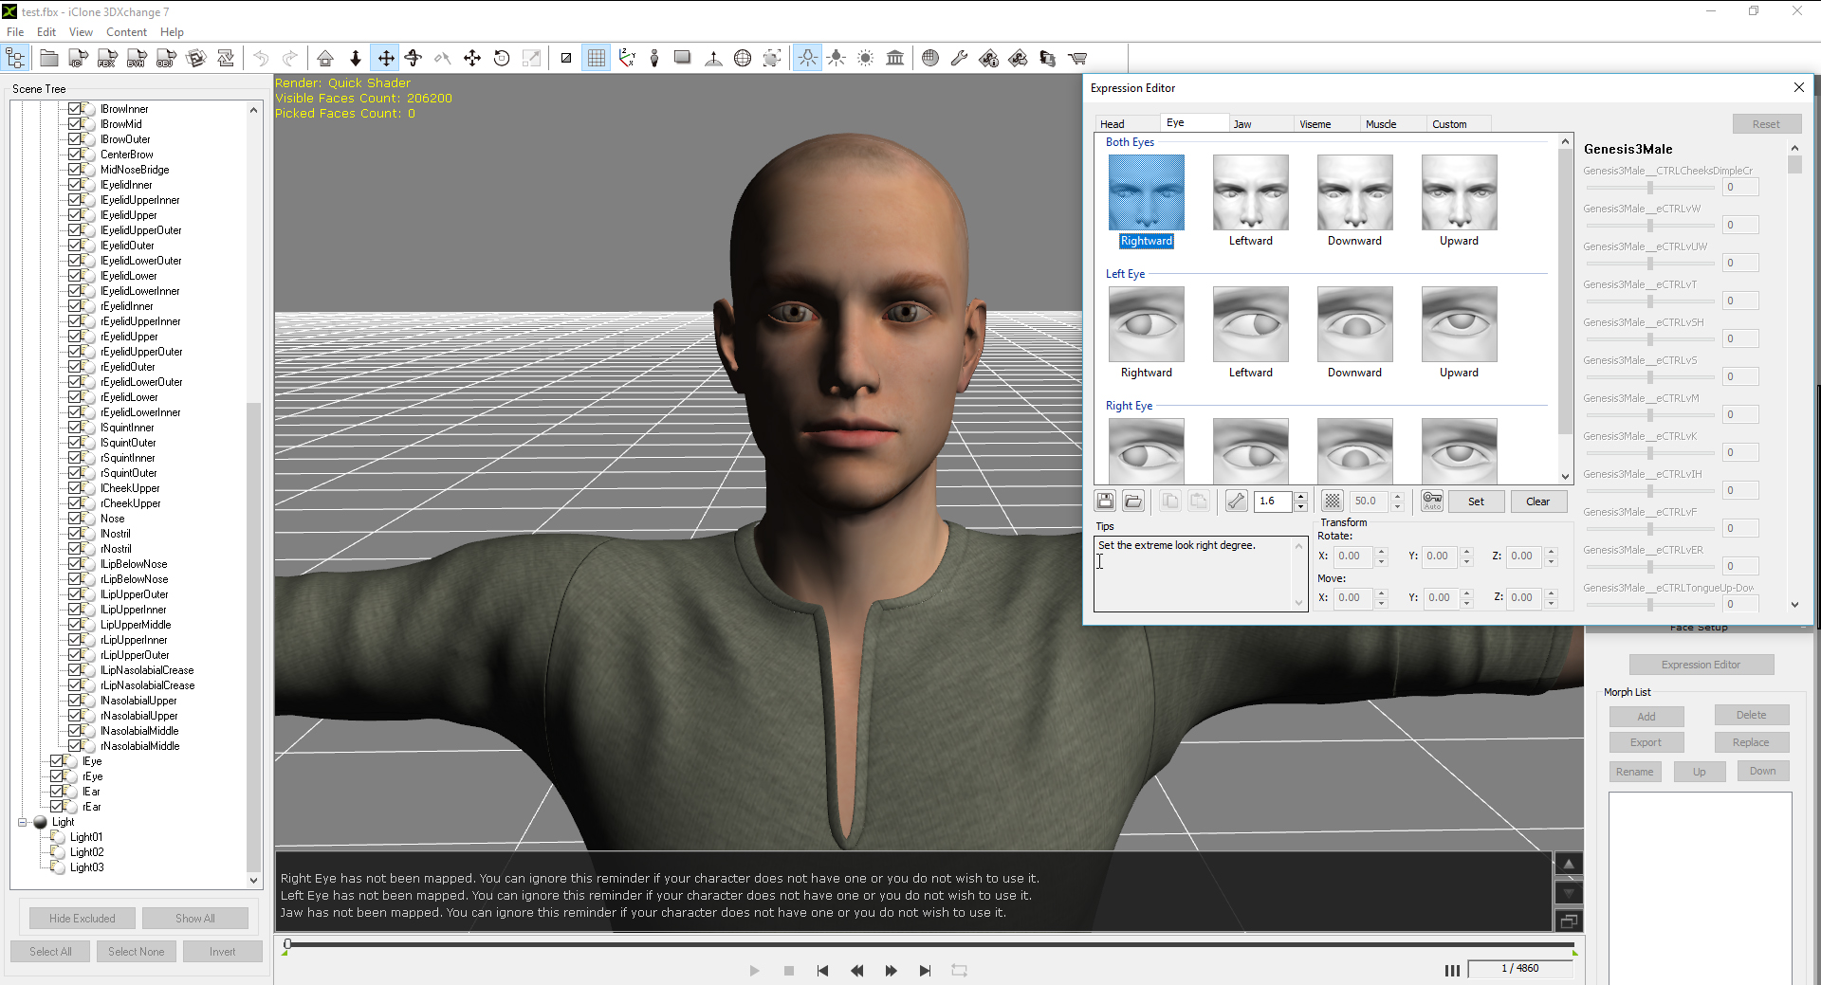Increase the 1.6 value with up arrow

1301,497
